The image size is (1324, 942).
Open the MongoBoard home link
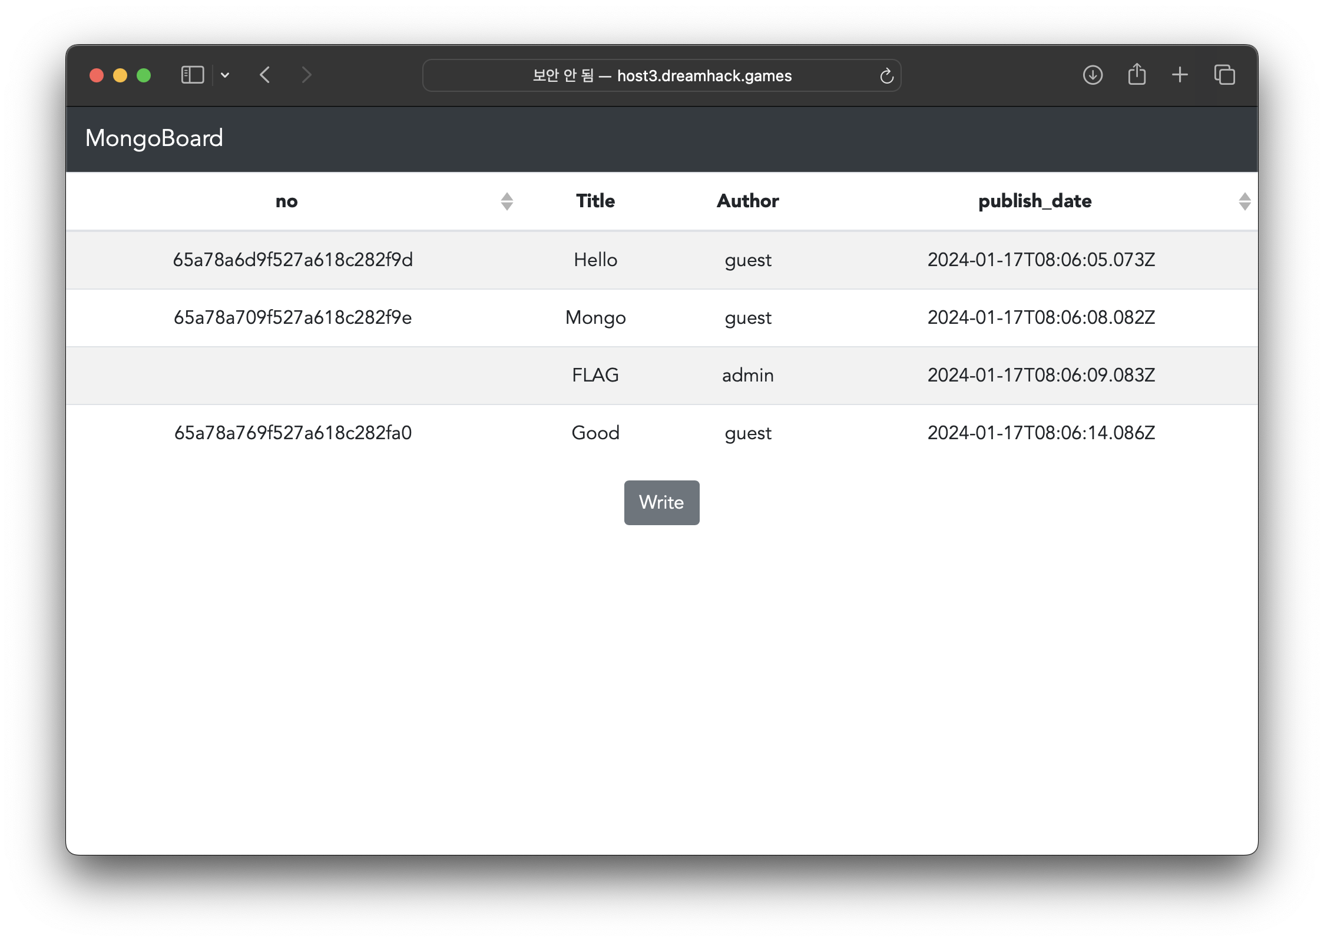pos(154,138)
